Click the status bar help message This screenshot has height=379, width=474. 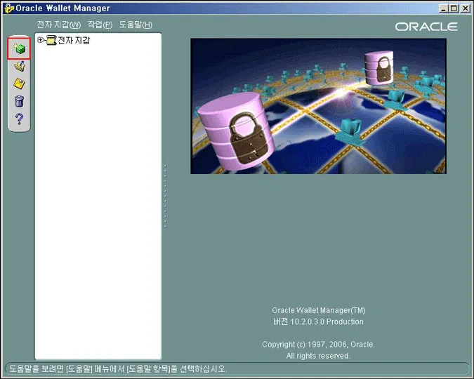(x=118, y=368)
